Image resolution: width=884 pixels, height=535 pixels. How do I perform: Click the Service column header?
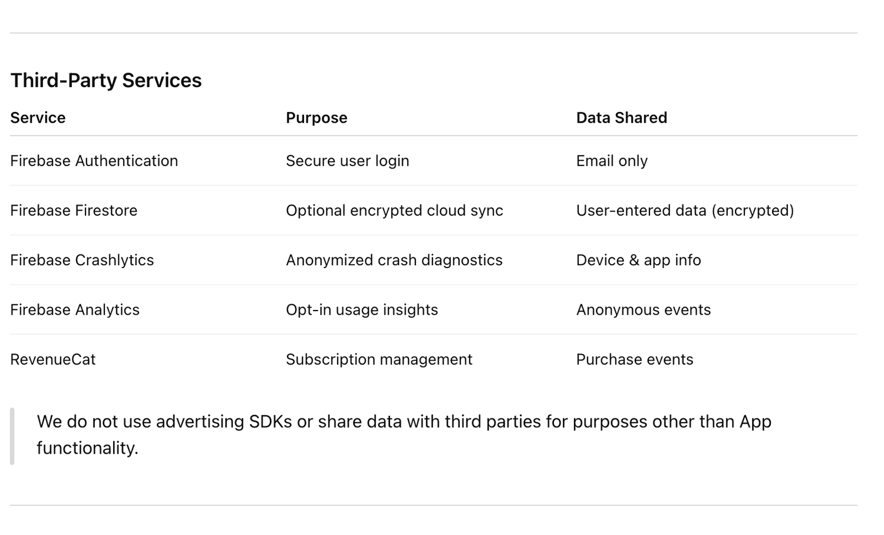pos(38,118)
